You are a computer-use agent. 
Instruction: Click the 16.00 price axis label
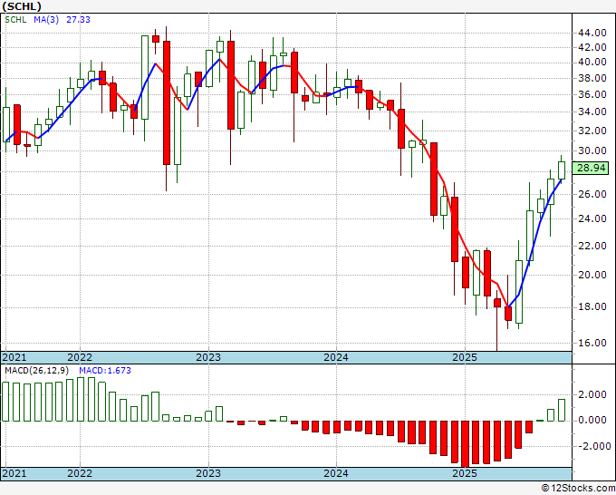tap(592, 343)
